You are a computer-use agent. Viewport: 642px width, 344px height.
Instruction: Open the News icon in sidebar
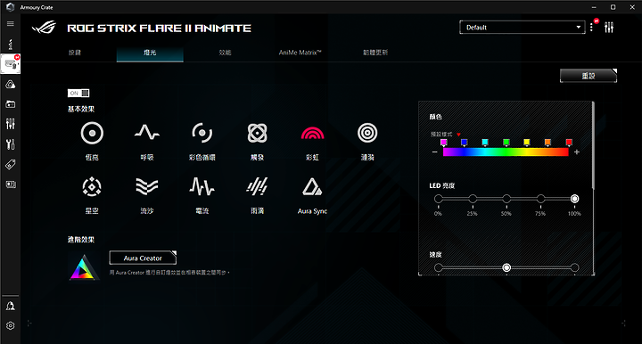click(10, 184)
